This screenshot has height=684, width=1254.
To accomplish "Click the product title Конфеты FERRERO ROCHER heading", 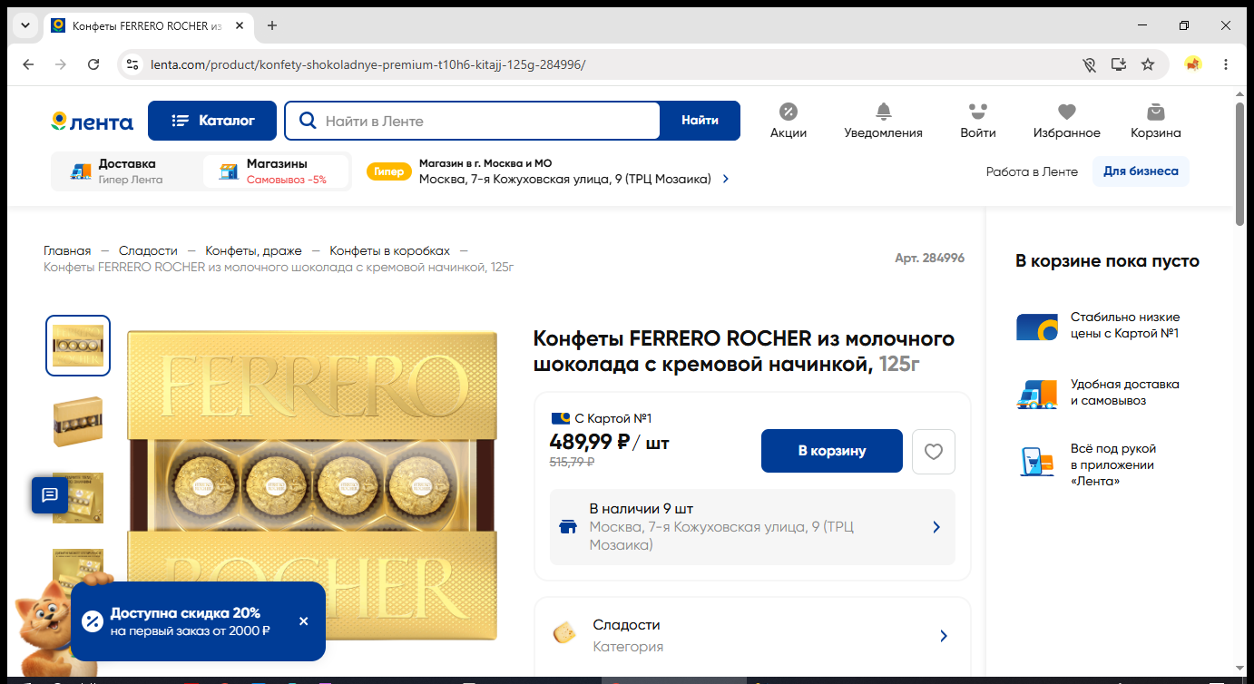I will click(x=744, y=351).
